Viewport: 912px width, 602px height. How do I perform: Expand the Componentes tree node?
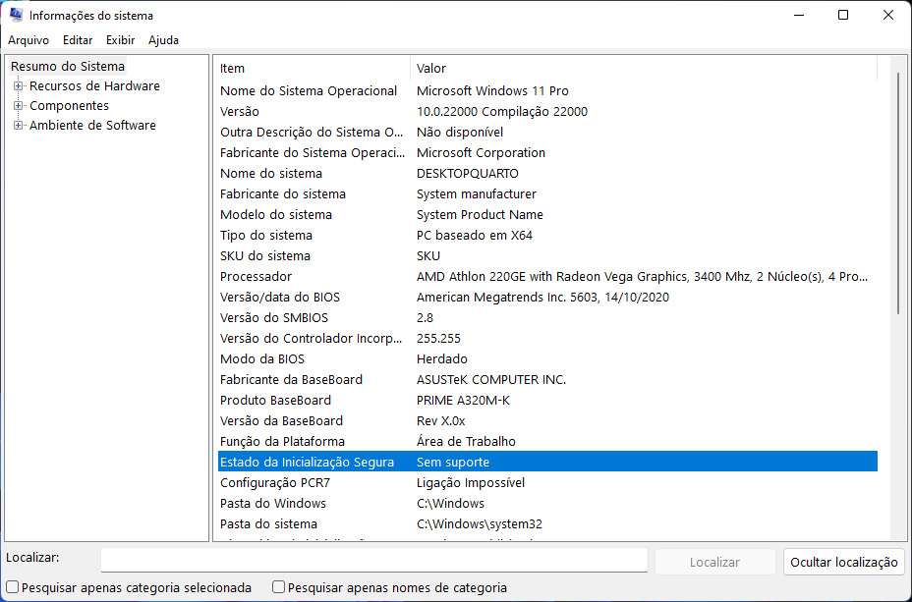coord(18,106)
